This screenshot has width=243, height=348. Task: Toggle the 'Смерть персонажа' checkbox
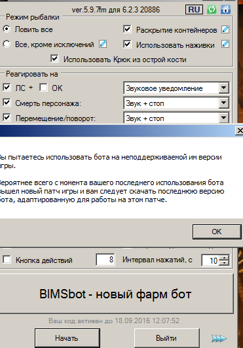[7, 103]
